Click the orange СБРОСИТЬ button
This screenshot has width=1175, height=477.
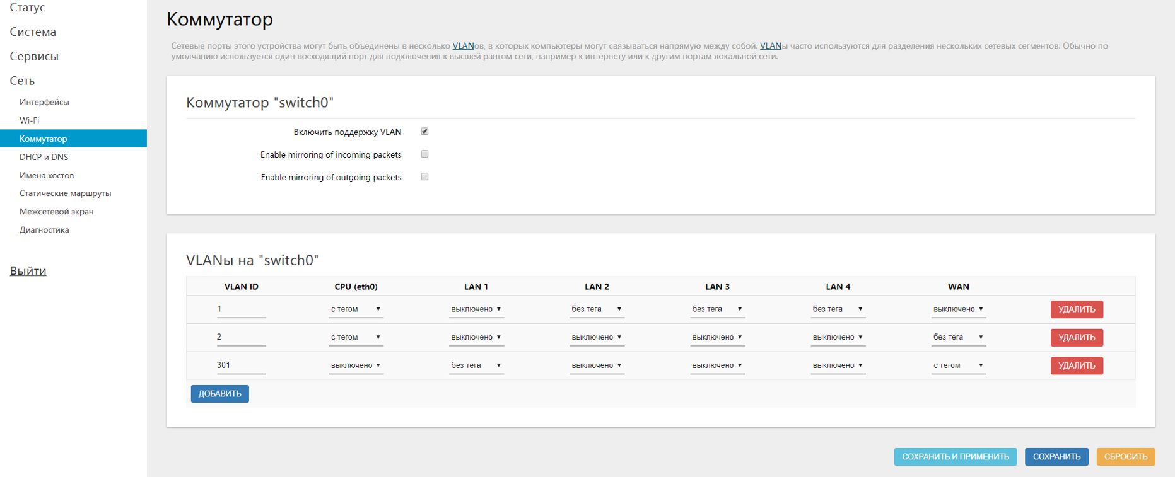[1126, 457]
